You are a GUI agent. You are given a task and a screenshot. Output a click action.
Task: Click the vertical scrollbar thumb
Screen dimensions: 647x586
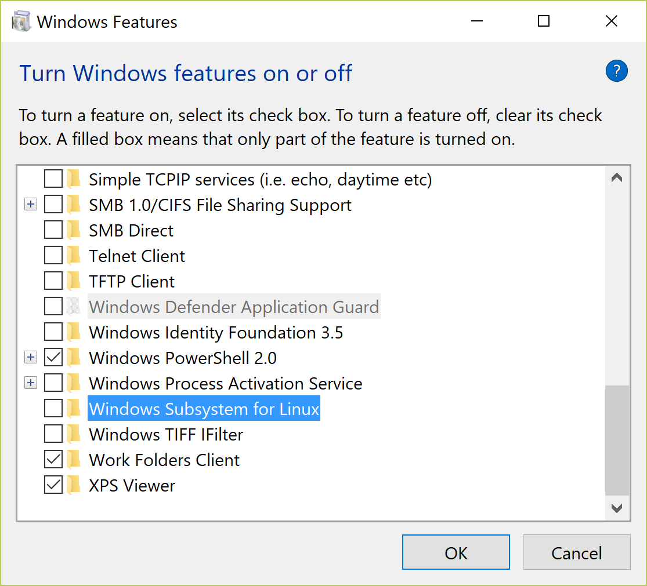tap(617, 441)
